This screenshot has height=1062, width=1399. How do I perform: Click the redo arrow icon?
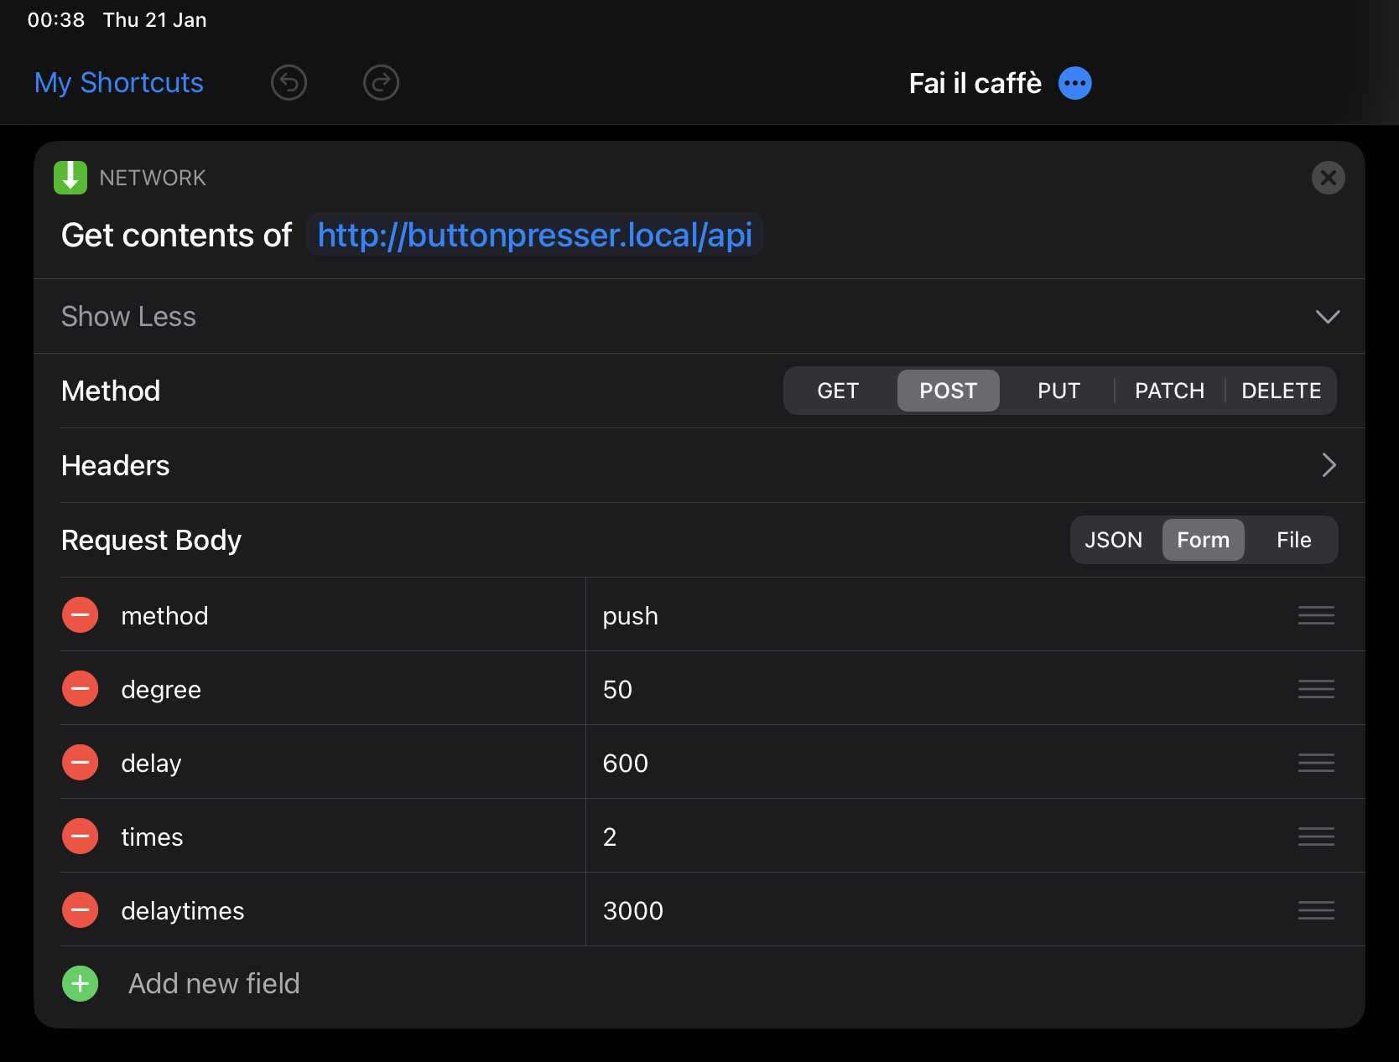[381, 82]
